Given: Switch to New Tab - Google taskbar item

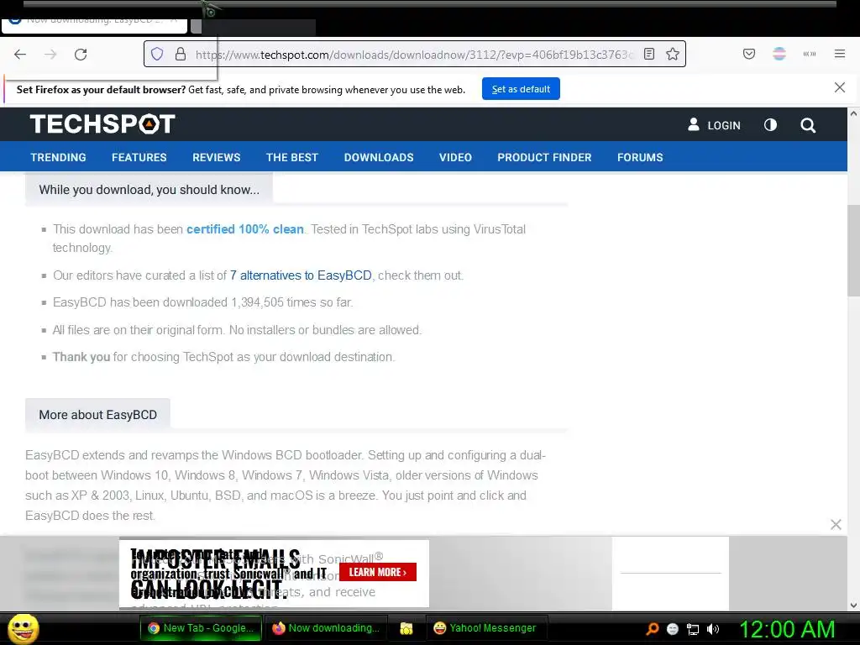Looking at the screenshot, I should [201, 628].
